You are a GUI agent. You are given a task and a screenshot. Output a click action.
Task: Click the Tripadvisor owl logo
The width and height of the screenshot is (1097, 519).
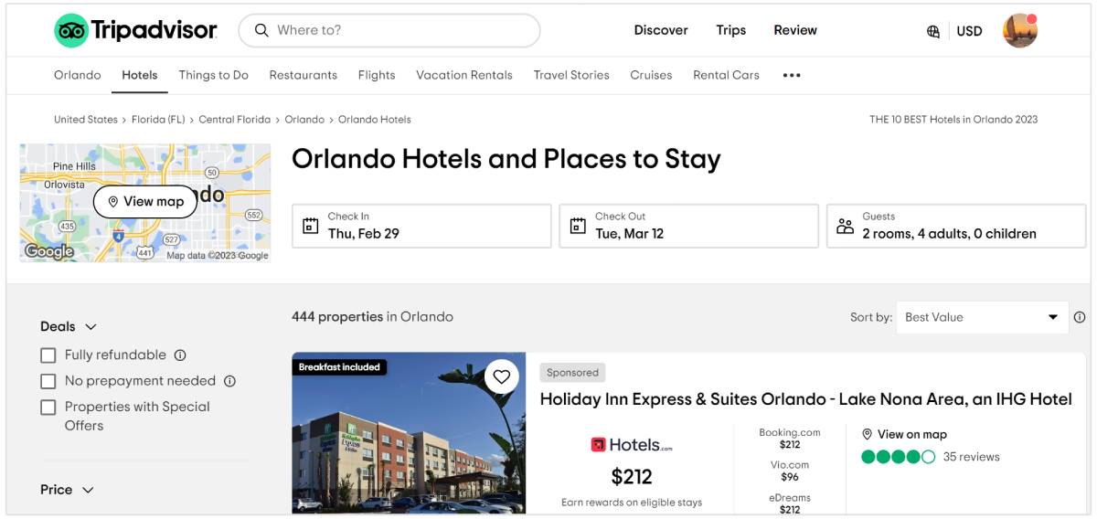tap(71, 31)
